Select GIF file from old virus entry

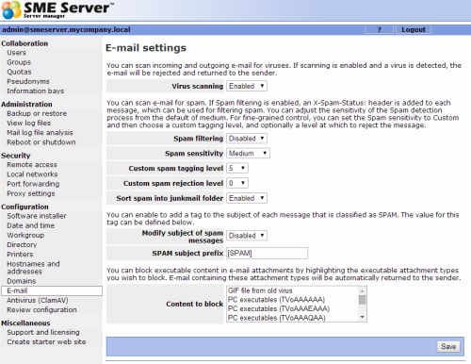click(x=260, y=290)
